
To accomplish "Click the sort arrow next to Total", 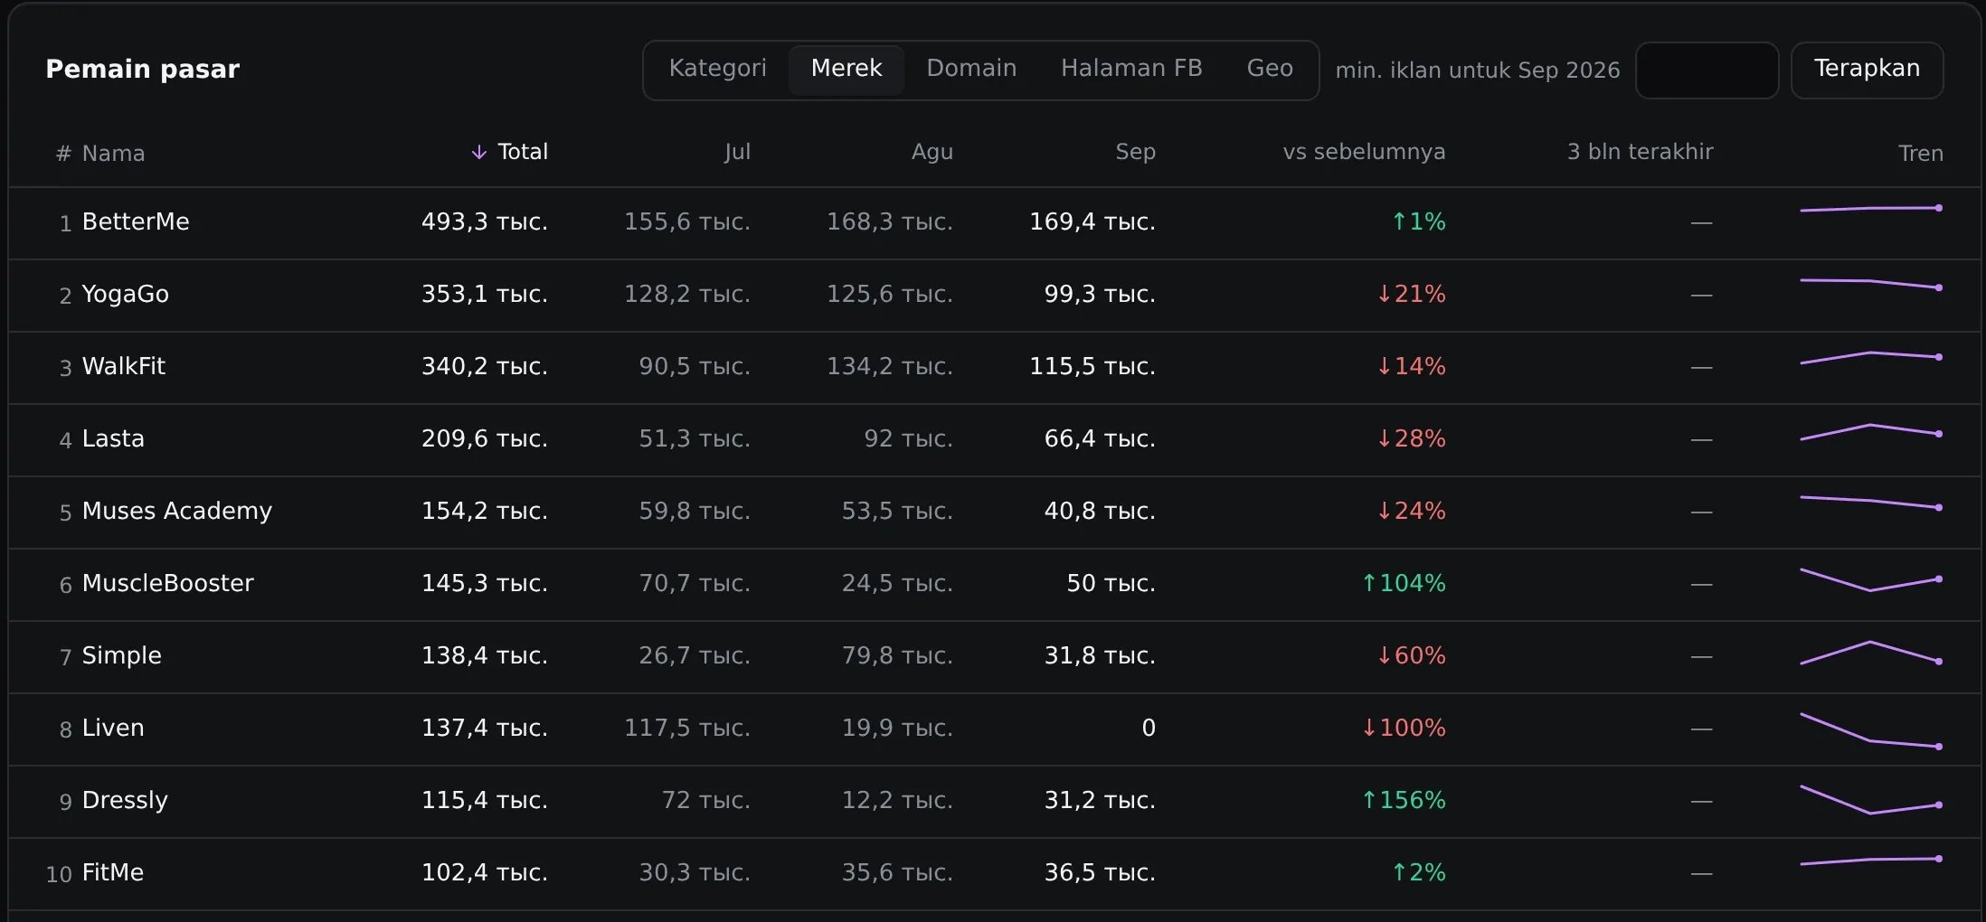I will click(478, 152).
